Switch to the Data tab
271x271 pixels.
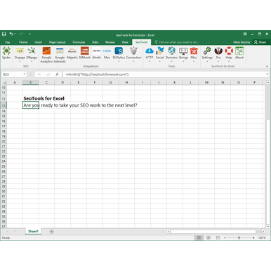[95, 42]
